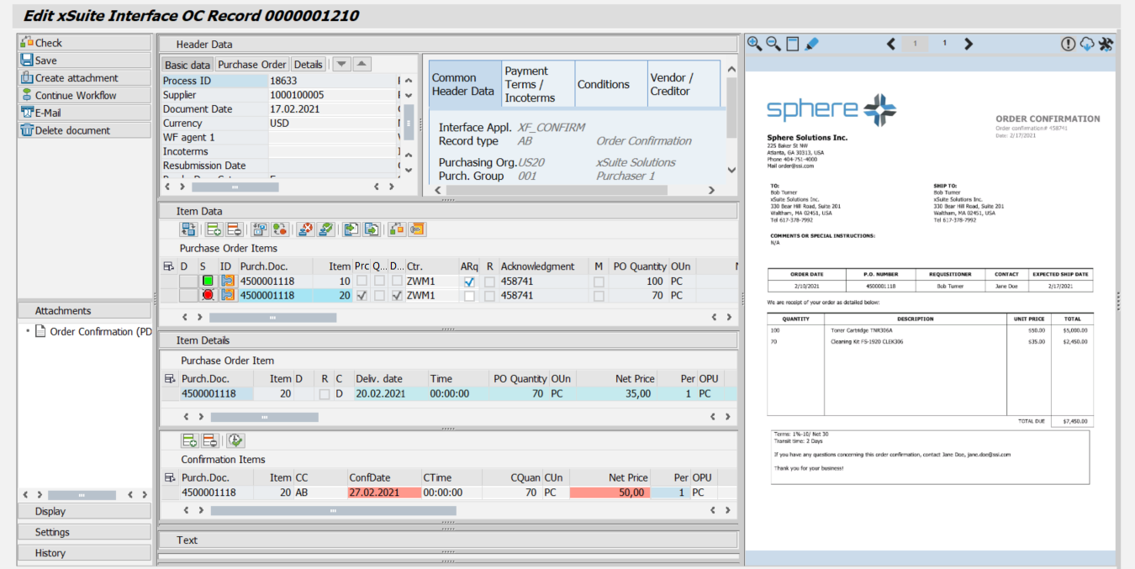The image size is (1135, 569).
Task: Select the insert row icon in Item Data toolbar
Action: click(213, 229)
